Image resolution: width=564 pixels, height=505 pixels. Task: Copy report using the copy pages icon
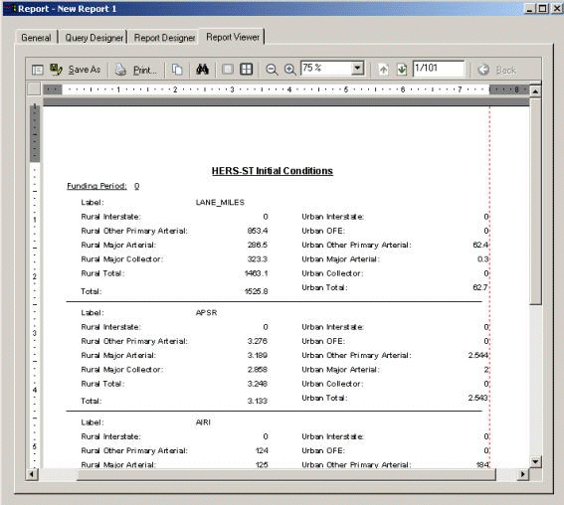click(x=177, y=70)
